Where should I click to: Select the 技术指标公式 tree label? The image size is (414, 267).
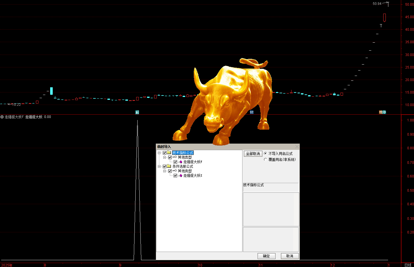[x=183, y=153]
